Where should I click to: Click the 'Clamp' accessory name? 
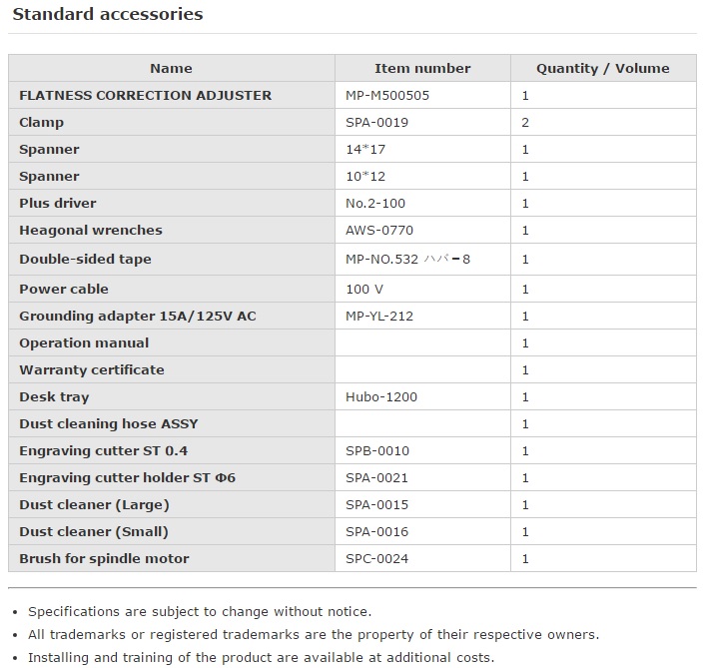pyautogui.click(x=41, y=123)
